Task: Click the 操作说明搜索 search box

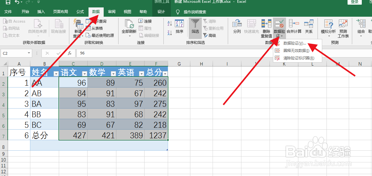Action: pyautogui.click(x=195, y=12)
